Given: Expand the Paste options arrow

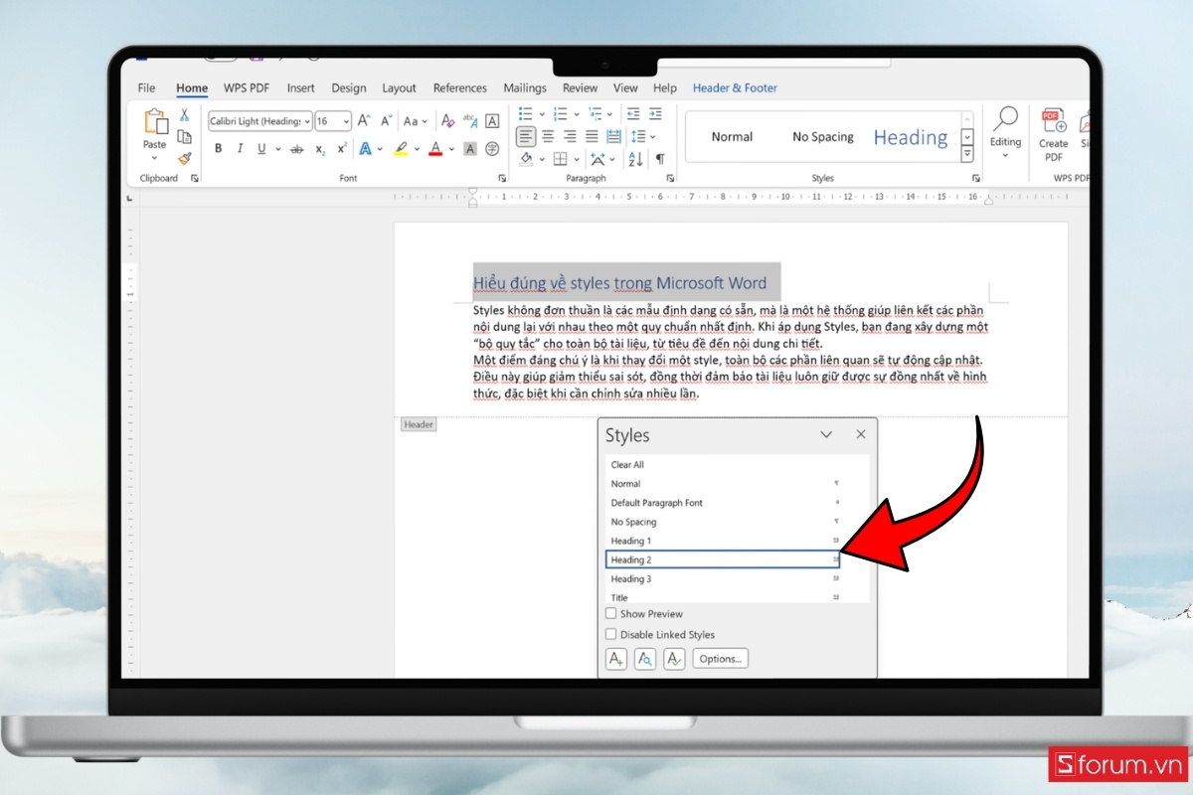Looking at the screenshot, I should point(154,159).
